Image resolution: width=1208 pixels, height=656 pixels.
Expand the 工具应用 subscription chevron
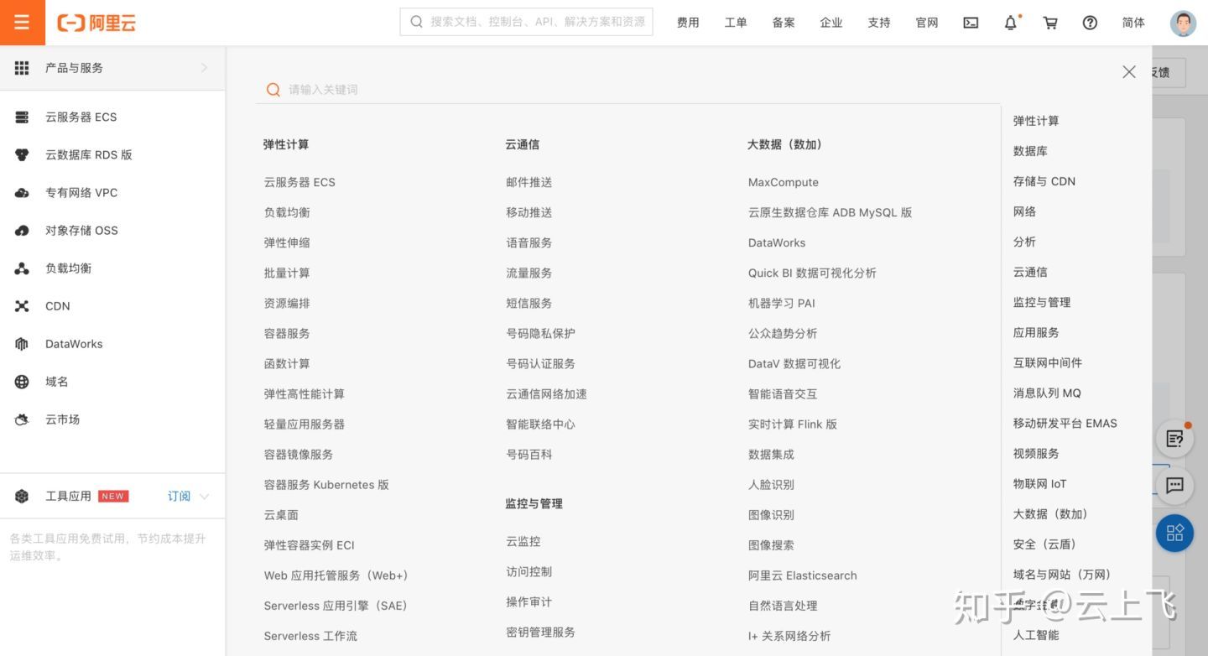point(204,497)
